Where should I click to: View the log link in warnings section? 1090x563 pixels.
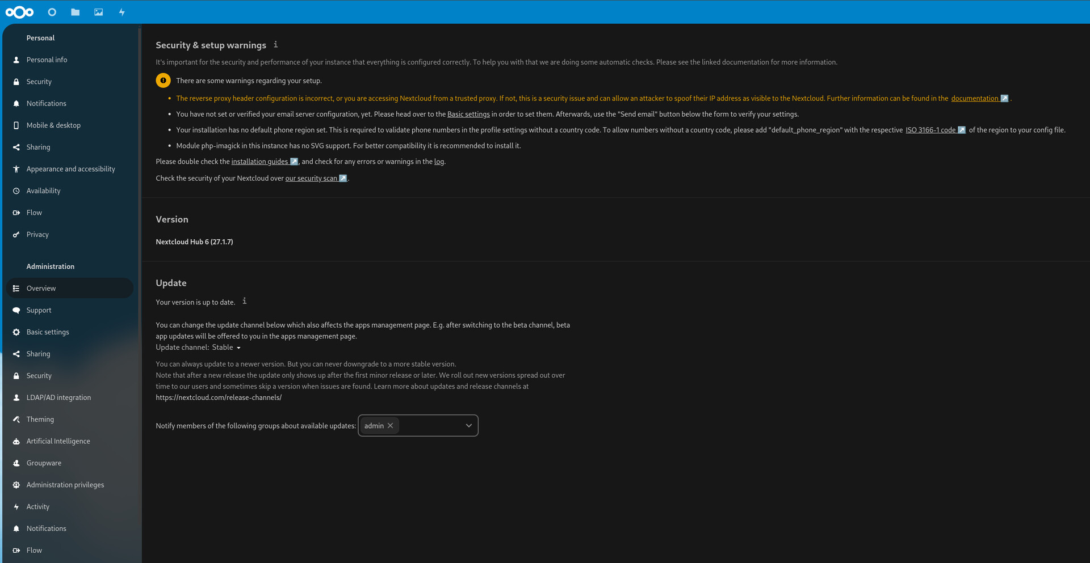(x=438, y=161)
